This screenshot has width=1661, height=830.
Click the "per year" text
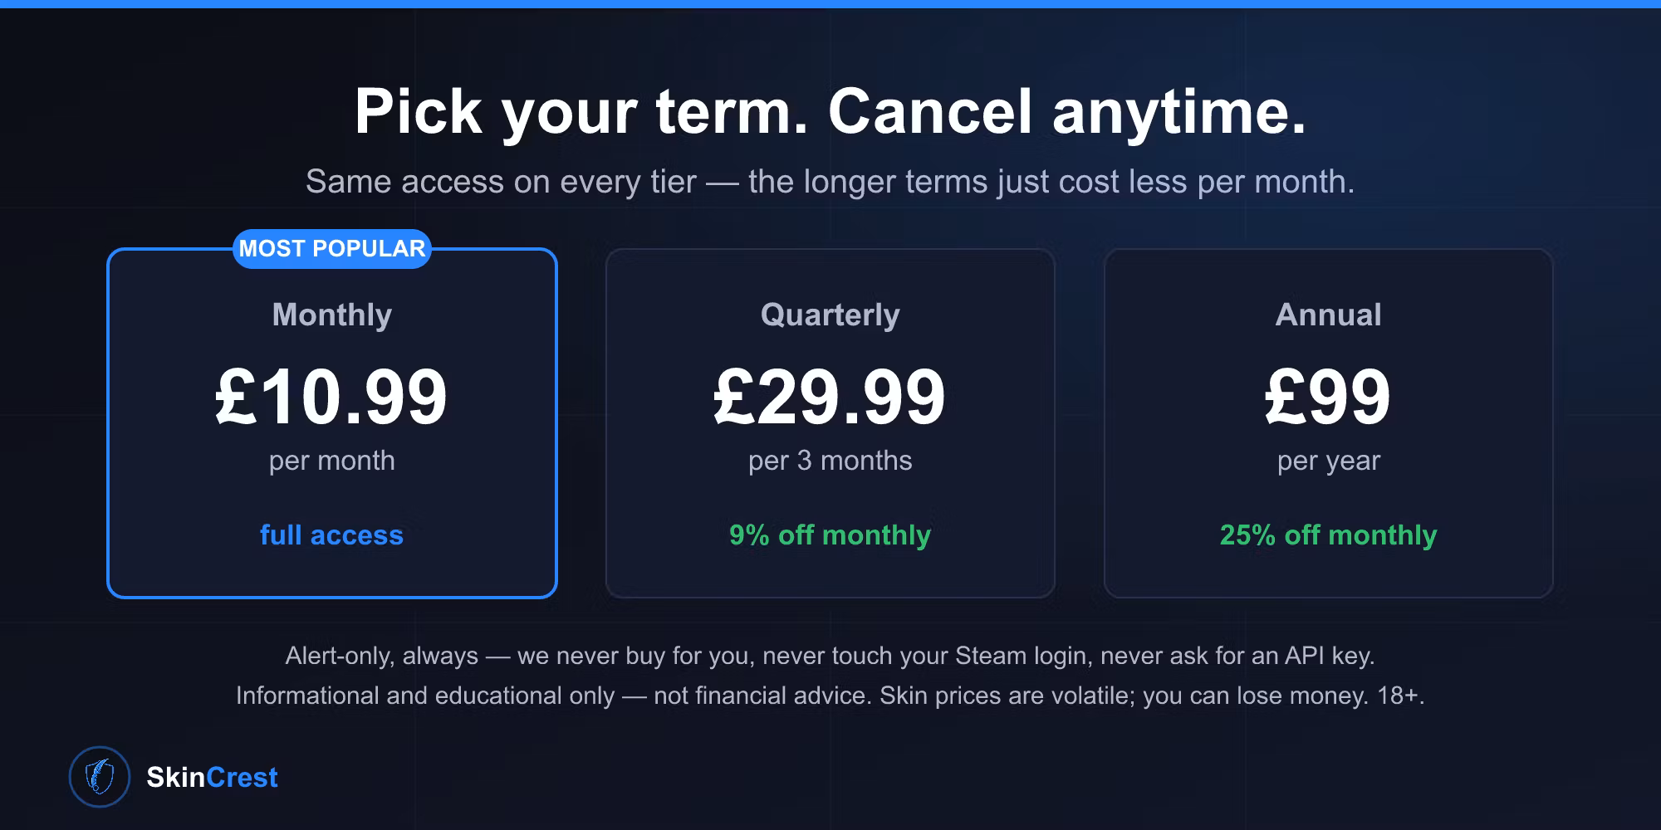pyautogui.click(x=1329, y=461)
